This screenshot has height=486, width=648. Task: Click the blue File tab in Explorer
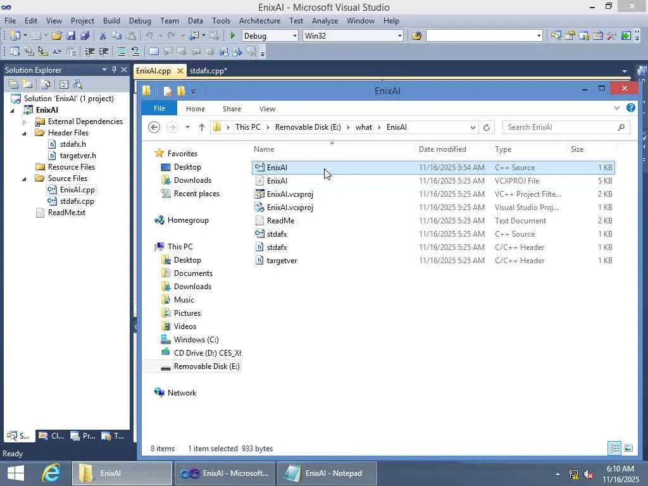[159, 108]
